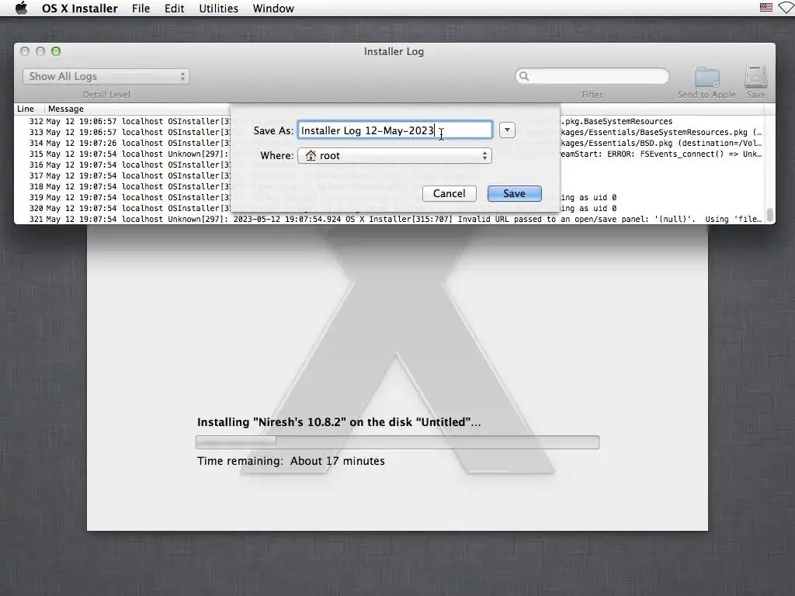Click the Installing Niresh's 10.8.2 status text
This screenshot has width=795, height=596.
338,422
